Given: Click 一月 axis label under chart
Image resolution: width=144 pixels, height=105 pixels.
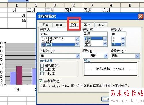Looking at the screenshot, I should click(x=16, y=89).
